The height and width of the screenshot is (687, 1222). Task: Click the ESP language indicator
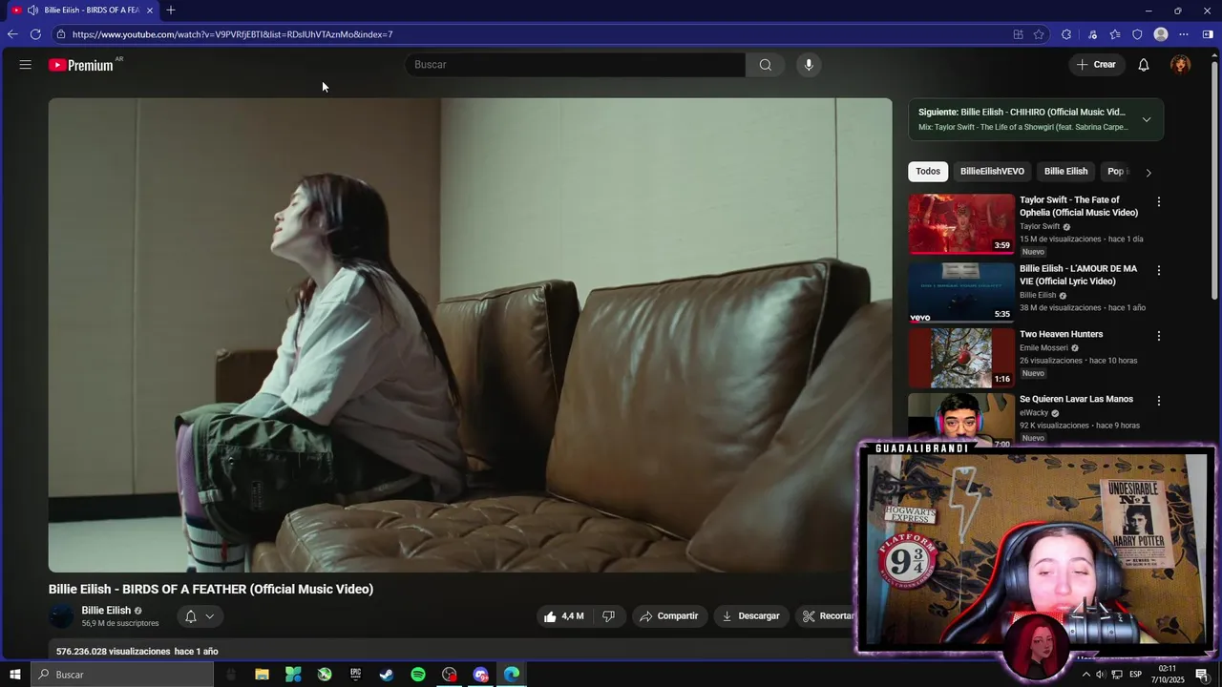pyautogui.click(x=1135, y=675)
